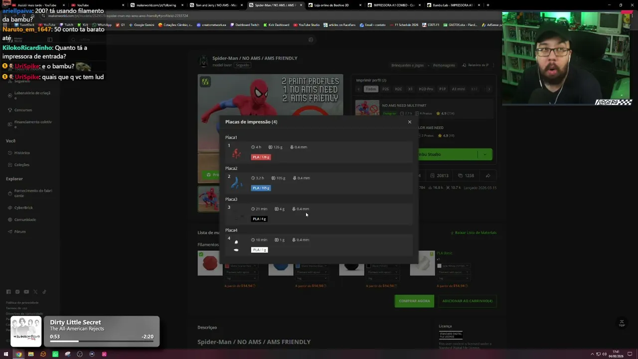Viewport: 638px width, 359px height.
Task: Click the Personagens category link
Action: click(x=444, y=65)
